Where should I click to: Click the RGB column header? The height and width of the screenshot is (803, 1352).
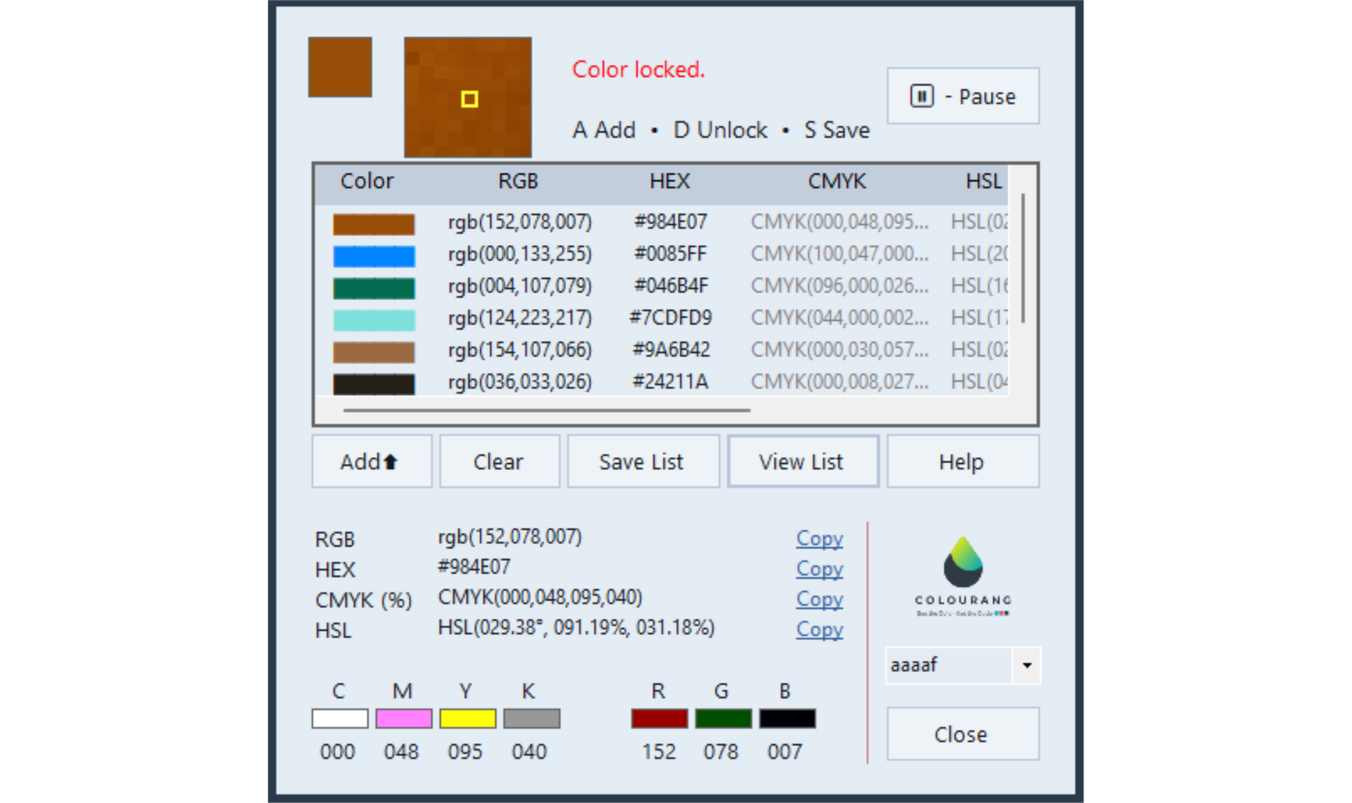(x=518, y=182)
